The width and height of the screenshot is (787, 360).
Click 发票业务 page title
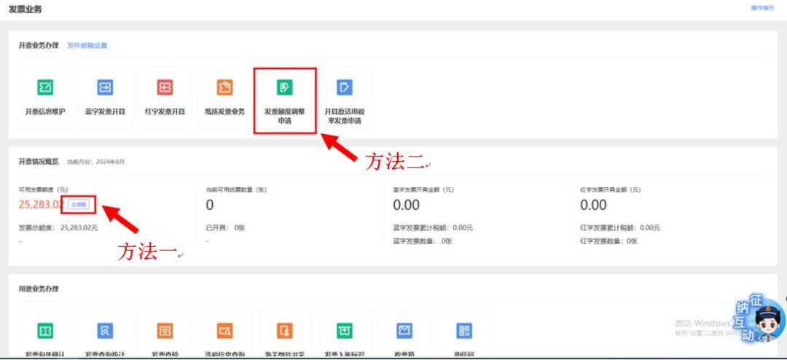25,9
